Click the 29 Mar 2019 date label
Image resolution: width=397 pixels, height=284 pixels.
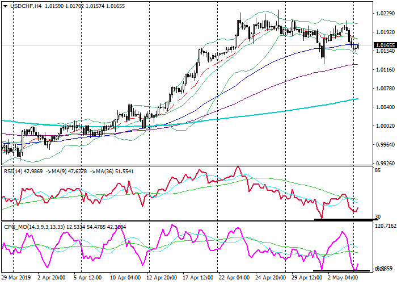(x=16, y=278)
